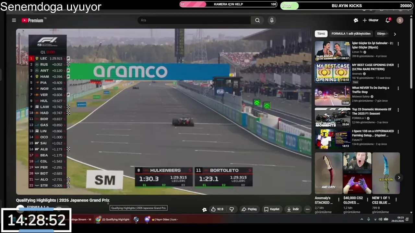The image size is (415, 233).
Task: Select the Tümü filter chip
Action: tap(321, 34)
